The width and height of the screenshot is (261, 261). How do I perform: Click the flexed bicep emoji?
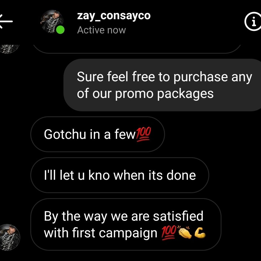tap(200, 233)
